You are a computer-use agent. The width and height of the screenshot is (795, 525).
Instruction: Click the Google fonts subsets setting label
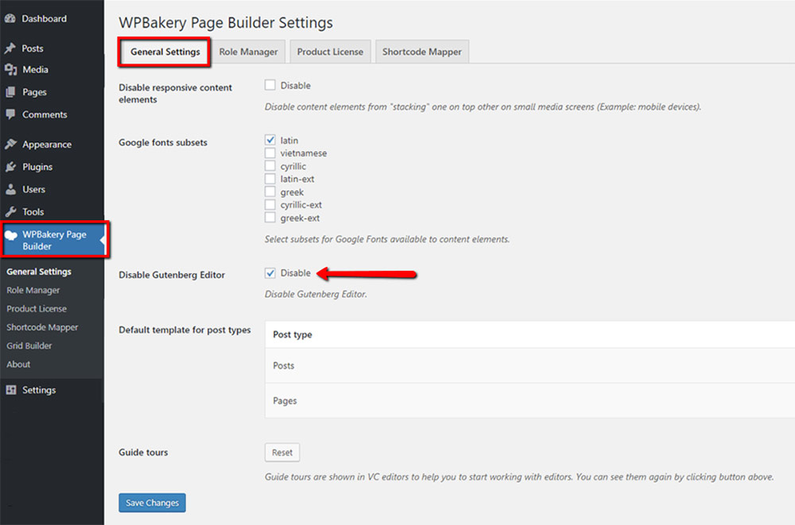click(163, 142)
